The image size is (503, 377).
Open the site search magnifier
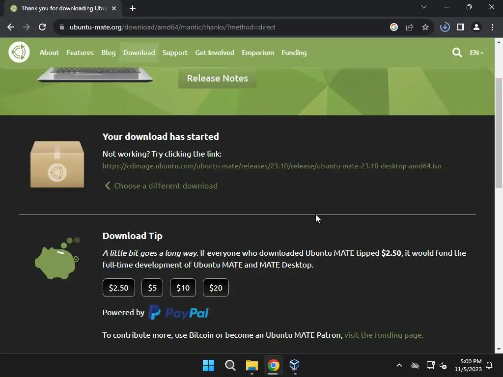tap(457, 53)
